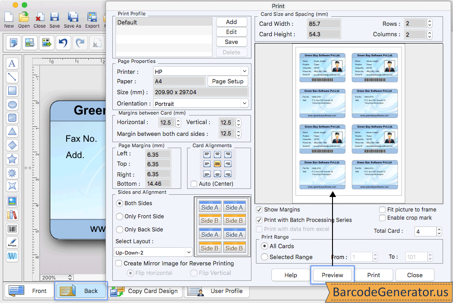Viewport: 453px width, 303px height.
Task: Click the Edit profile button
Action: point(231,32)
